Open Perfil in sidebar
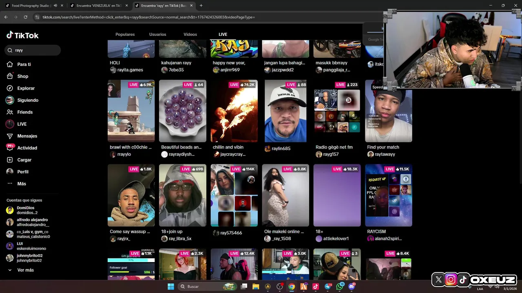Image resolution: width=522 pixels, height=293 pixels. [x=22, y=172]
